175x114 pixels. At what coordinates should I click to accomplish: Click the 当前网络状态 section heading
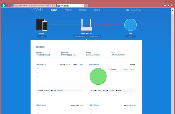(x=41, y=64)
